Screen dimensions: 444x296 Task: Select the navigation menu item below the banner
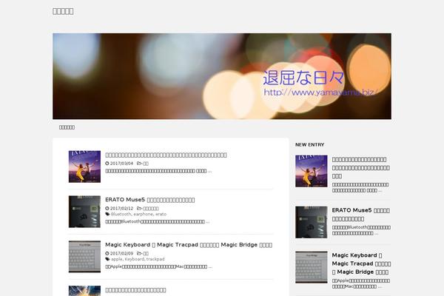click(67, 127)
